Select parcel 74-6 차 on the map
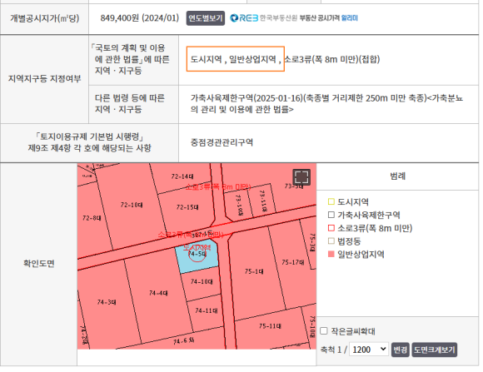The height and width of the screenshot is (372, 483). click(x=183, y=341)
